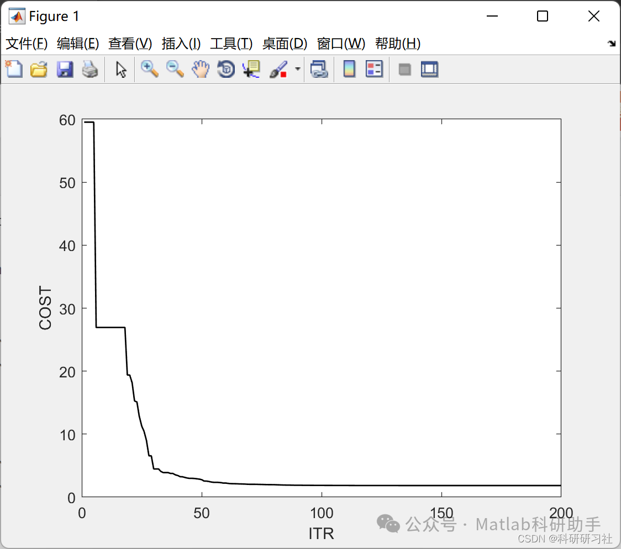The image size is (621, 549).
Task: Activate the Zoom Out magnifier tool
Action: pyautogui.click(x=175, y=69)
